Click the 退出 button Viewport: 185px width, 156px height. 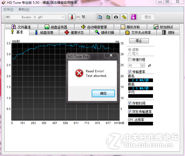(148, 17)
